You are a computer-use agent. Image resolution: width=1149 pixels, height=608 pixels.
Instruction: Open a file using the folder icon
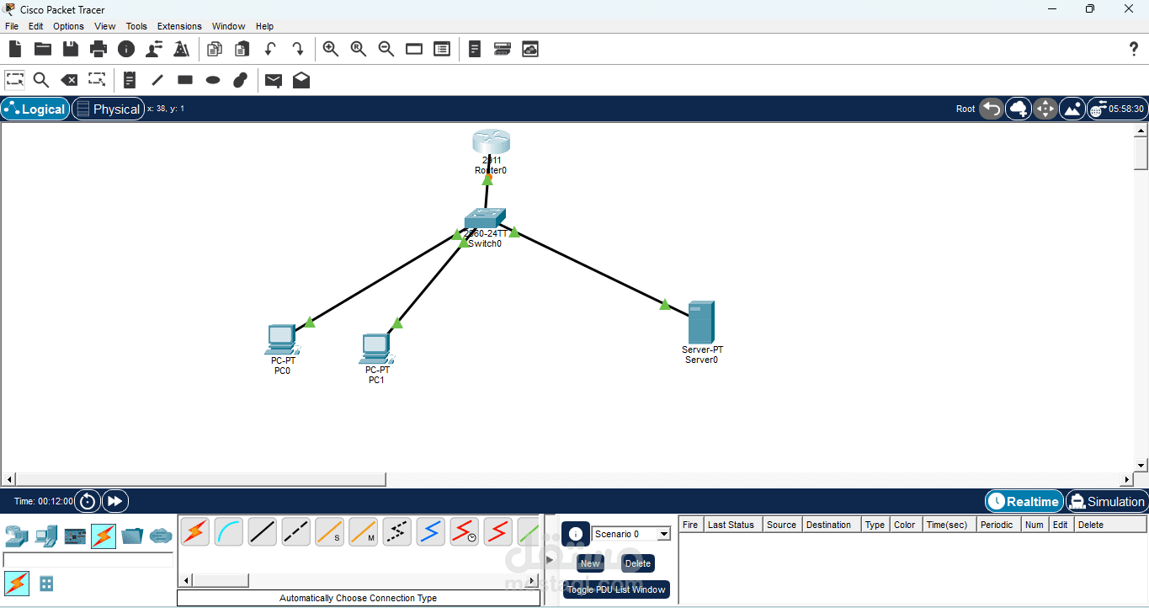pos(43,49)
